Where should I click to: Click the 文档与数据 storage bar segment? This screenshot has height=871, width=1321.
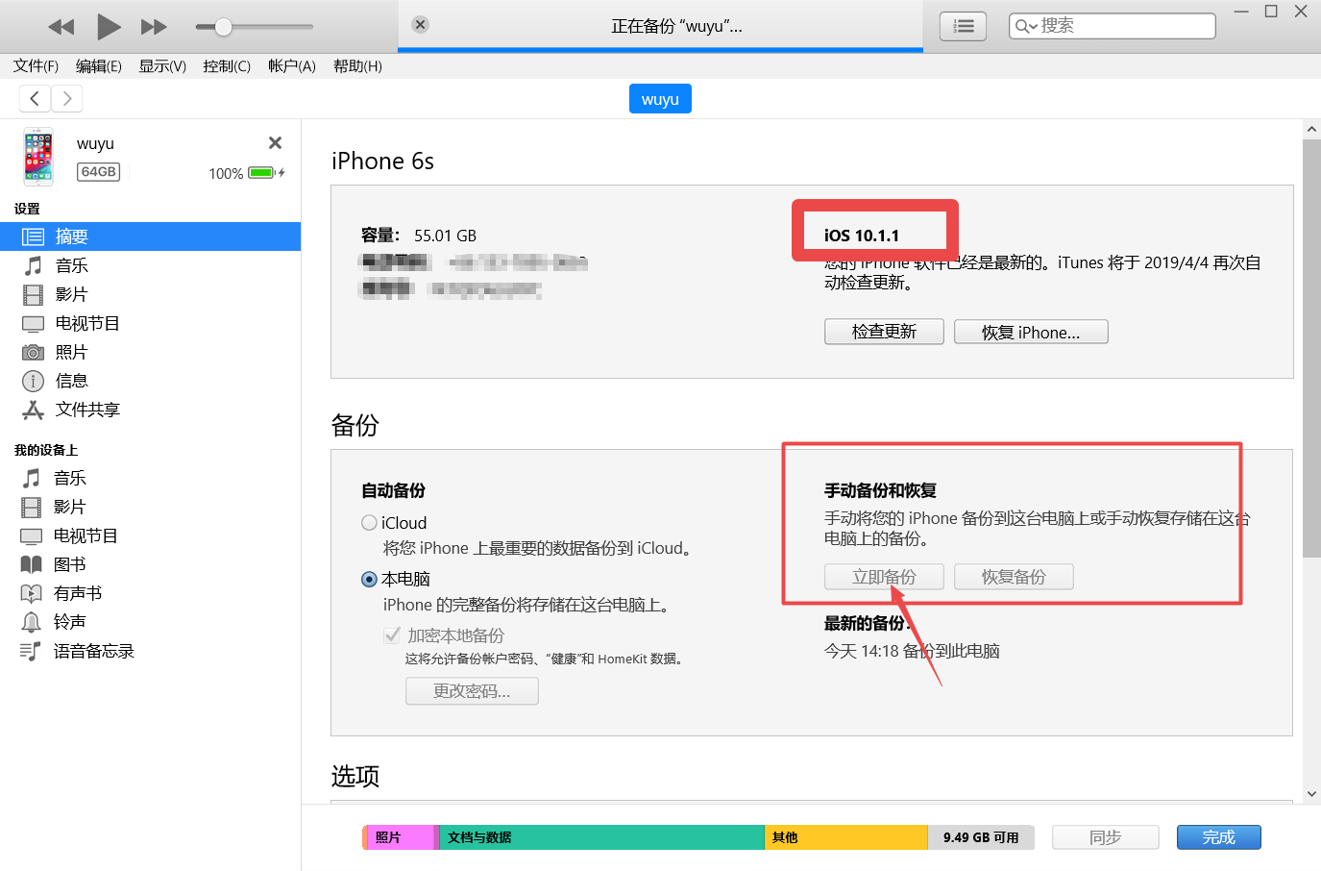click(601, 837)
